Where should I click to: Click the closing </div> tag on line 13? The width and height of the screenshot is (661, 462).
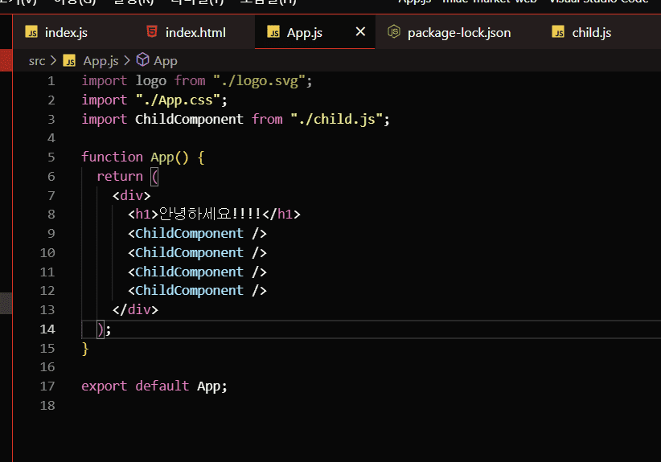(135, 310)
